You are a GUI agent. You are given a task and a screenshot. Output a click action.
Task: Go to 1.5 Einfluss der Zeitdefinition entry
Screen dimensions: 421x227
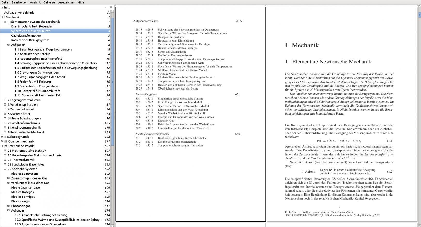point(56,68)
